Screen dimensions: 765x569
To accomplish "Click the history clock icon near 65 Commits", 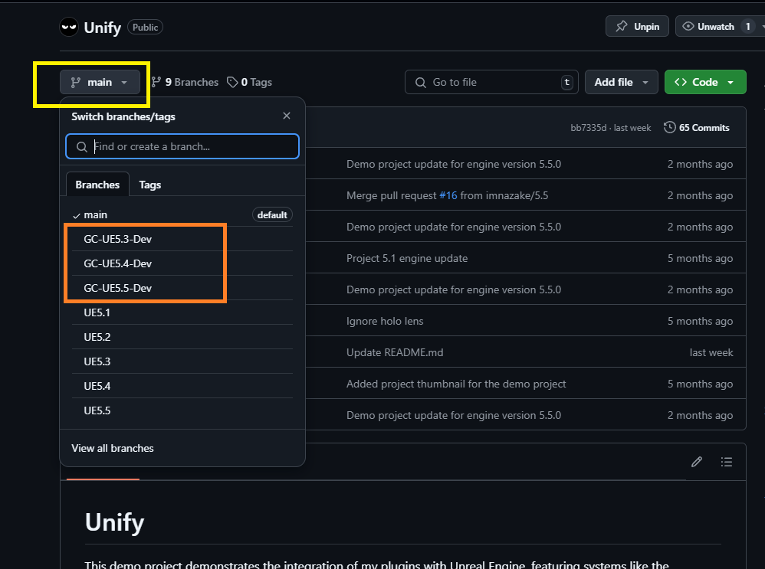I will pos(669,127).
